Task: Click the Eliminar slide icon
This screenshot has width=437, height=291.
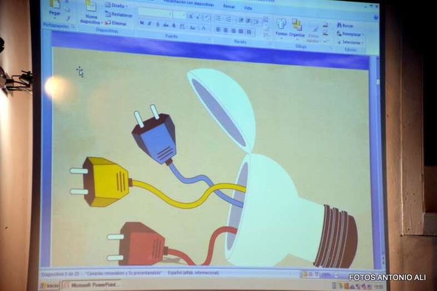Action: pos(116,23)
